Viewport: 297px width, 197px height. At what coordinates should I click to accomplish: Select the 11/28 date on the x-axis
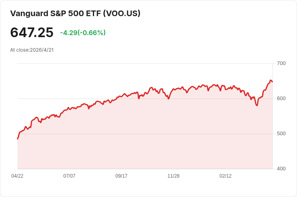click(x=174, y=176)
